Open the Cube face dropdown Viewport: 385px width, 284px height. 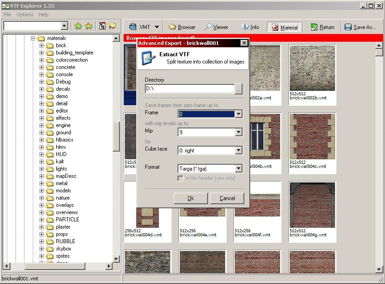[x=238, y=150]
